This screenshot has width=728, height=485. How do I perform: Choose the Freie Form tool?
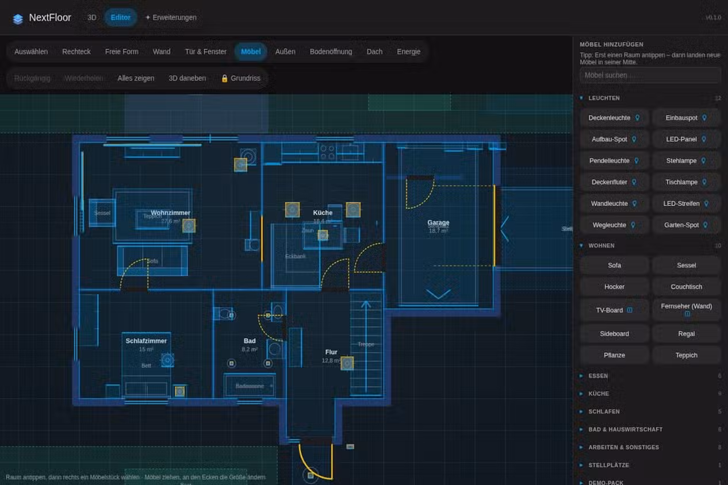[122, 52]
